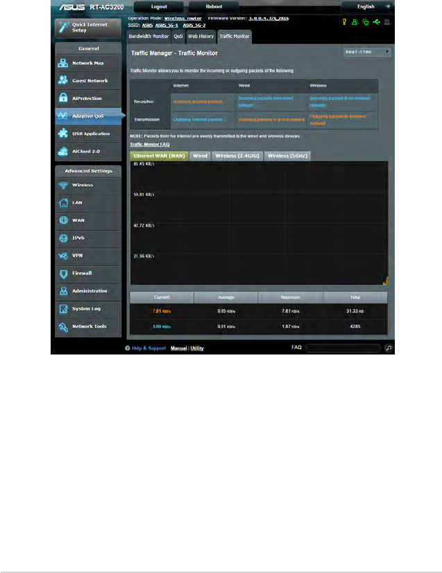Click the Reboot button

pos(214,6)
